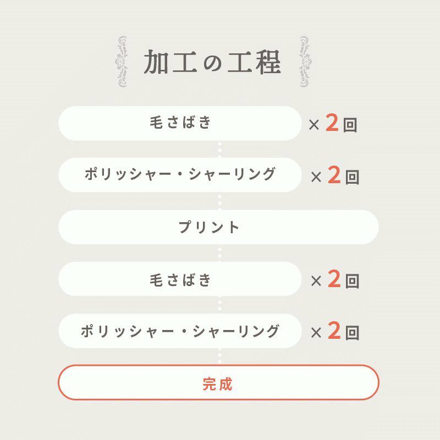Click the dotted connector directly above 完成
This screenshot has height=440, width=440.
219,356
